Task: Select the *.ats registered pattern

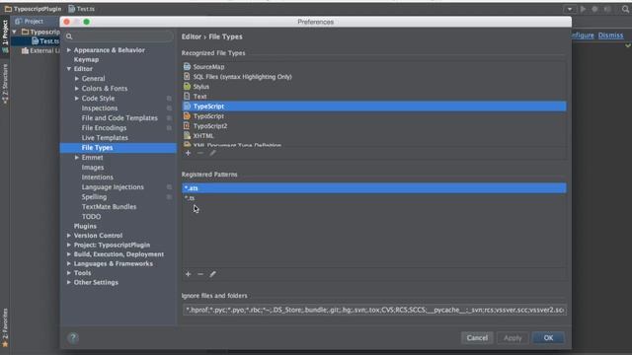Action: 374,188
